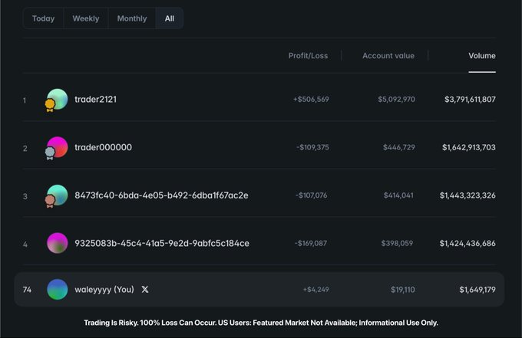This screenshot has width=522, height=338.
Task: Click the bronze third-place medal badge
Action: (50, 202)
